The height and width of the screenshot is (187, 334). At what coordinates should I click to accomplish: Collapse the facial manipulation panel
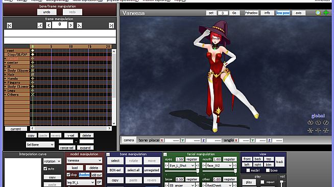pos(165,154)
